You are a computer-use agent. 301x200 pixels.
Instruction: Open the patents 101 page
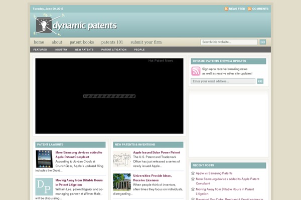coord(112,42)
